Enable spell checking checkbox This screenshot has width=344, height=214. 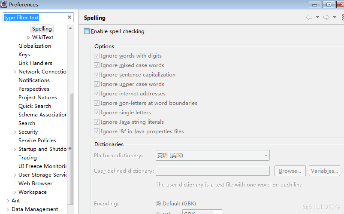(87, 31)
